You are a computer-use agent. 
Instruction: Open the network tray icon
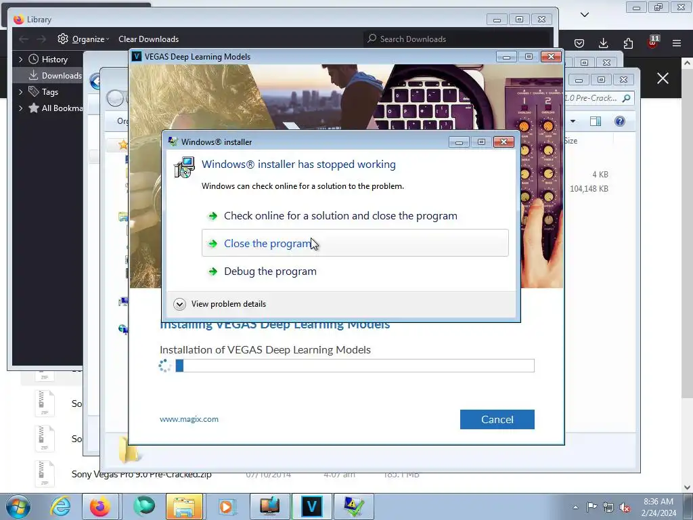click(x=608, y=507)
